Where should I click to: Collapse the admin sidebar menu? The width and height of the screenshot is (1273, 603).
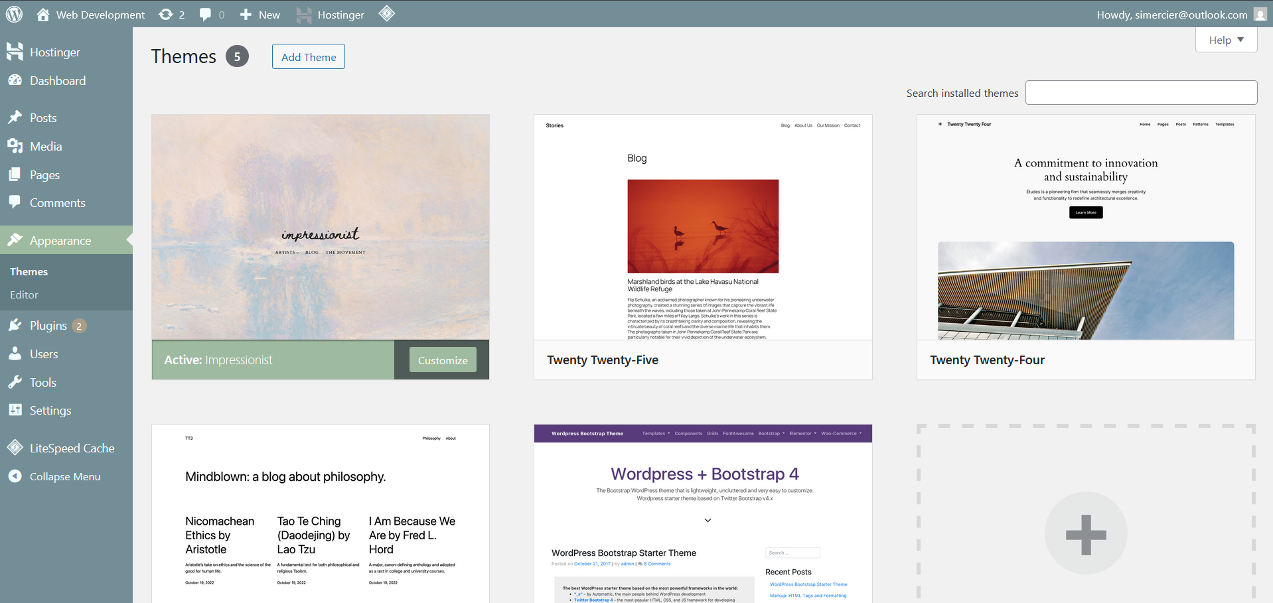(x=64, y=477)
